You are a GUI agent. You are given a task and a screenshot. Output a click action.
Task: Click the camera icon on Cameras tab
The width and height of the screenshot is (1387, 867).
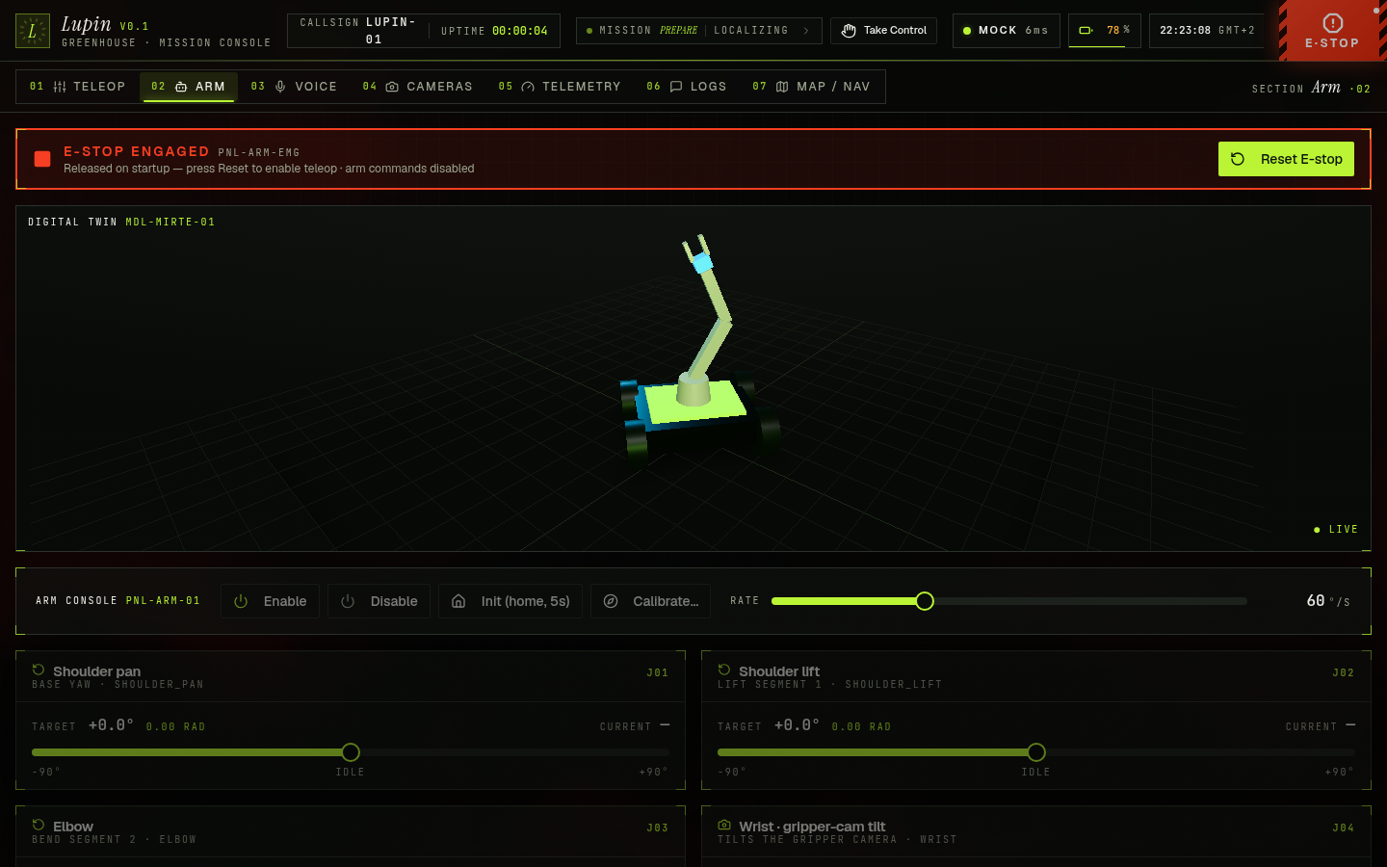coord(392,87)
